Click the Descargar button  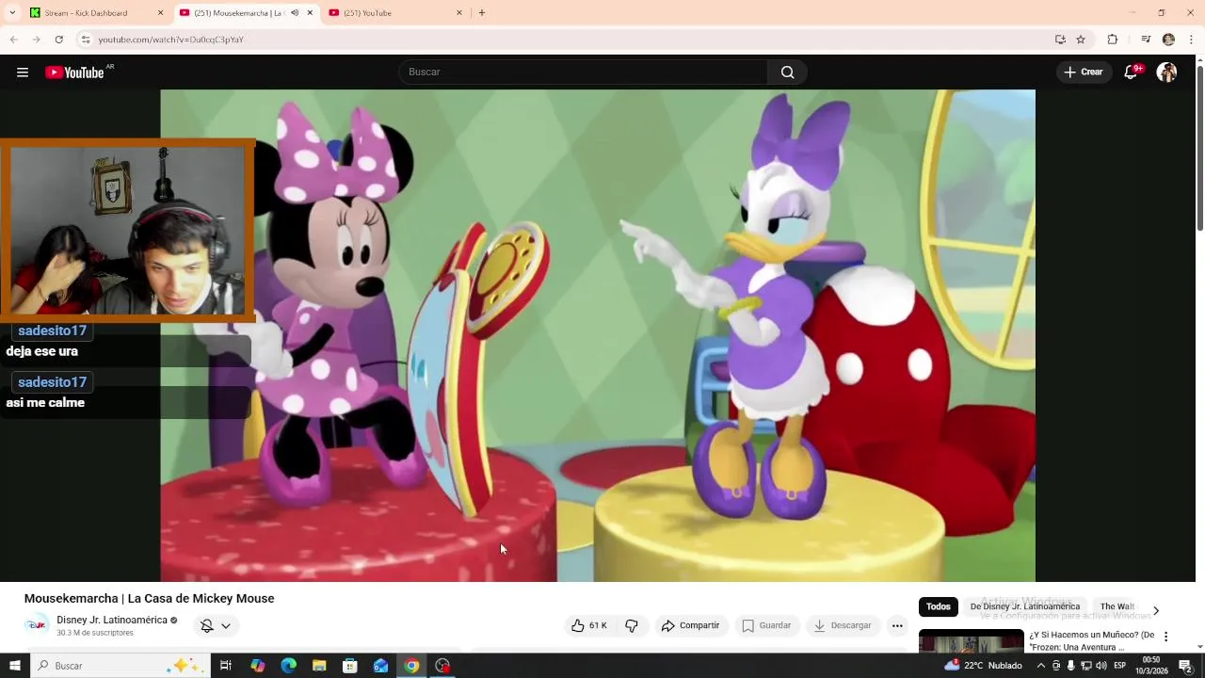[x=843, y=625]
